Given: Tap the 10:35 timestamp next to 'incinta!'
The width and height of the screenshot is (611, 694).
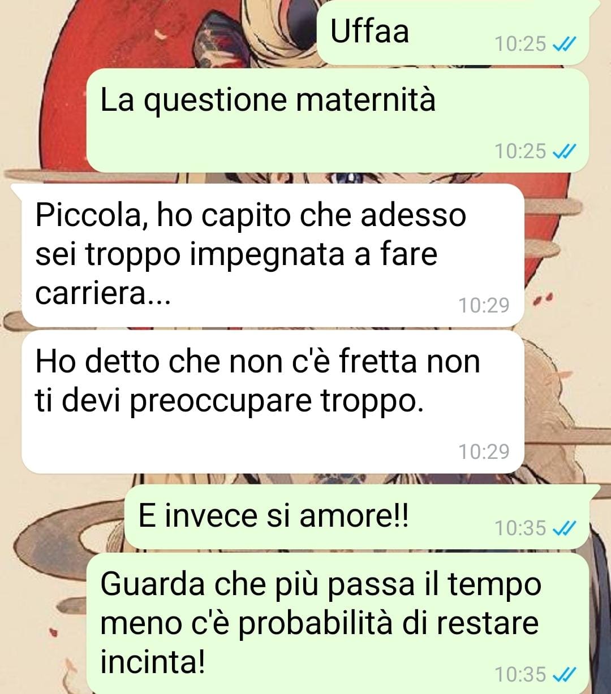Looking at the screenshot, I should [520, 674].
